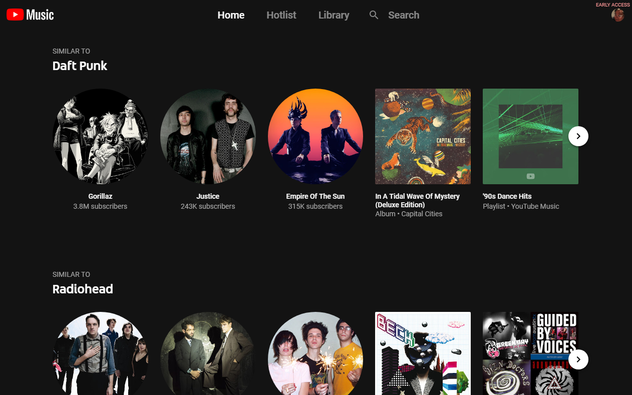The width and height of the screenshot is (632, 395).
Task: Click the YouTube Music logo
Action: tap(30, 15)
